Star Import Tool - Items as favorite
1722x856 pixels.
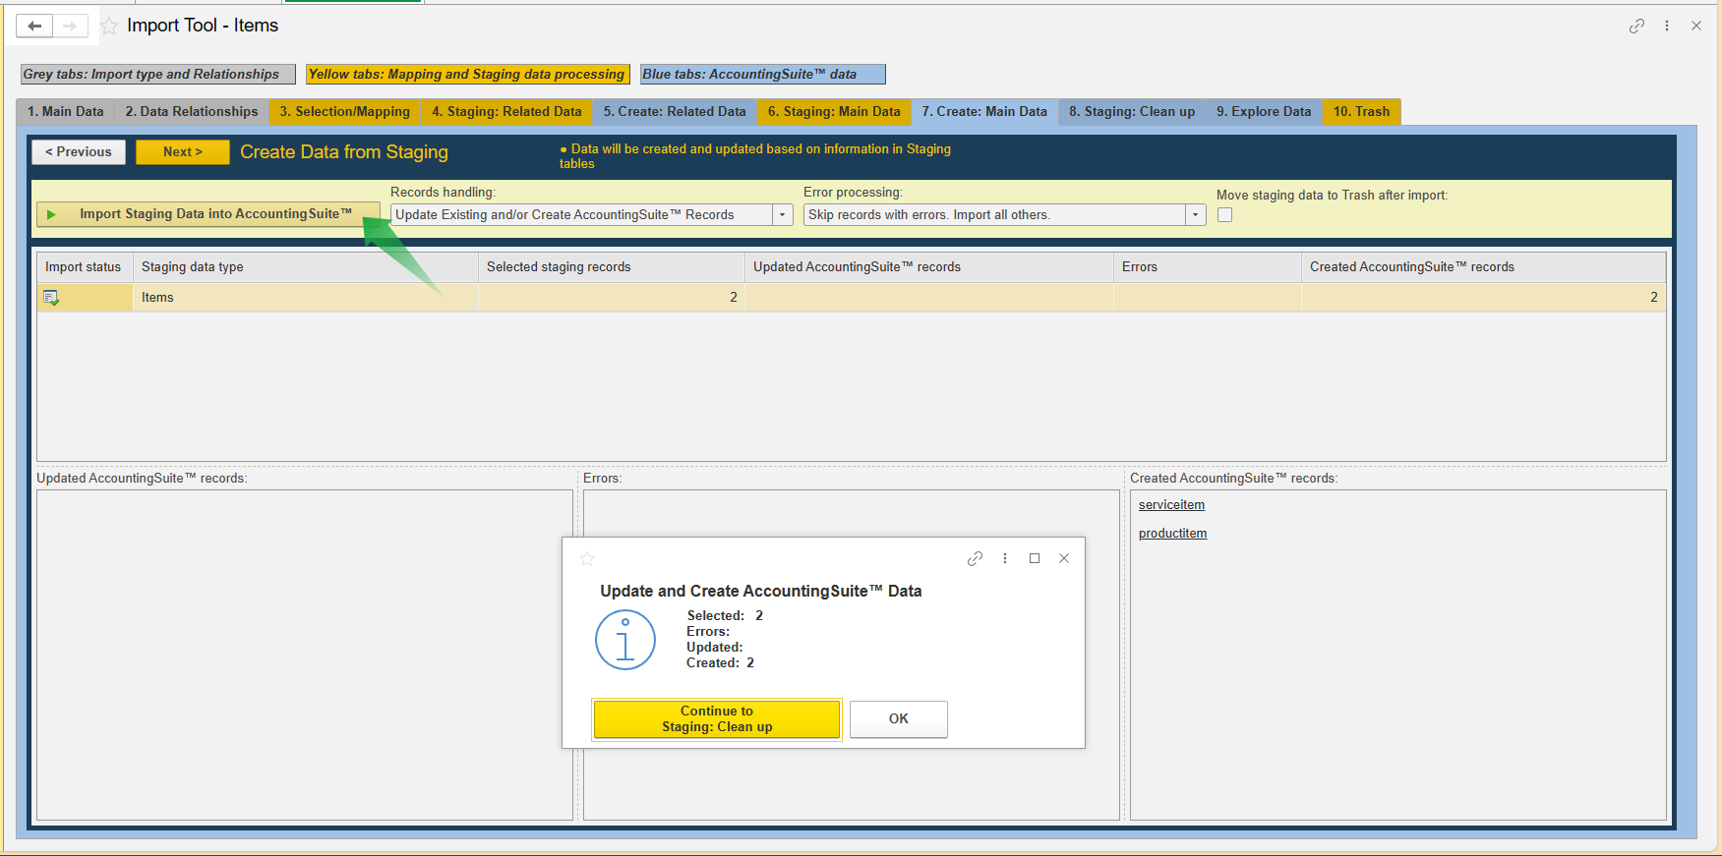tap(109, 27)
